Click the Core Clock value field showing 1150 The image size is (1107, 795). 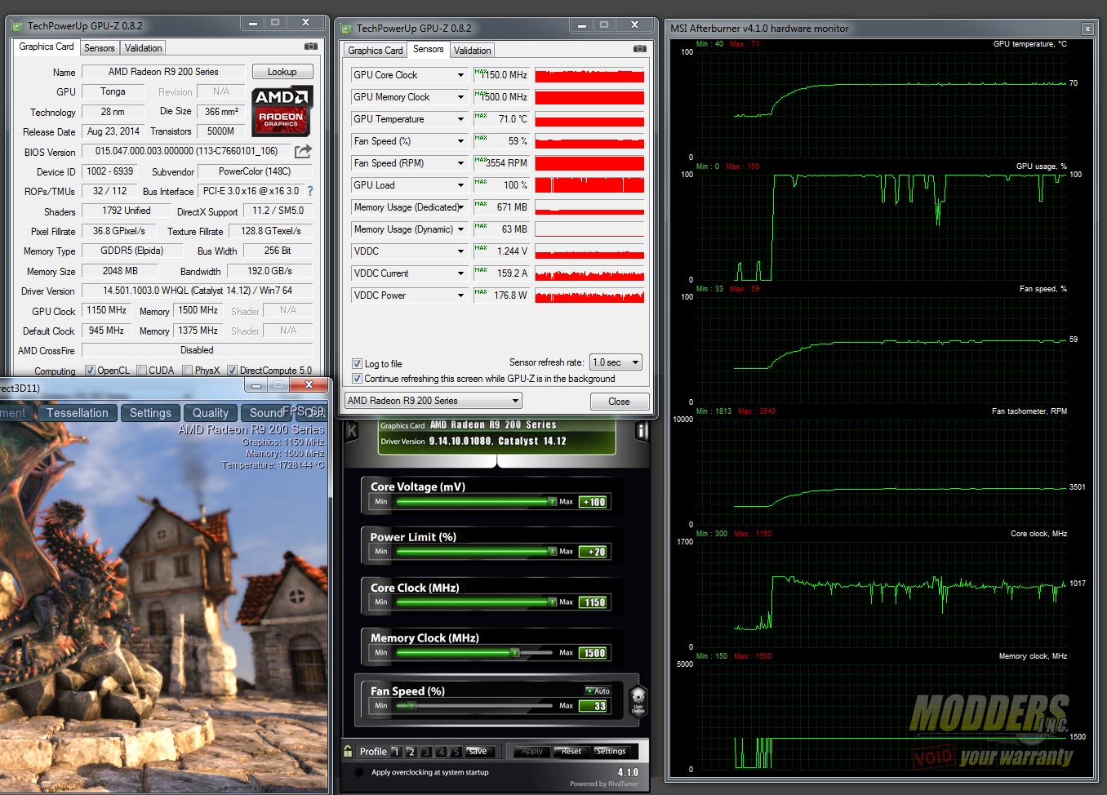coord(594,602)
